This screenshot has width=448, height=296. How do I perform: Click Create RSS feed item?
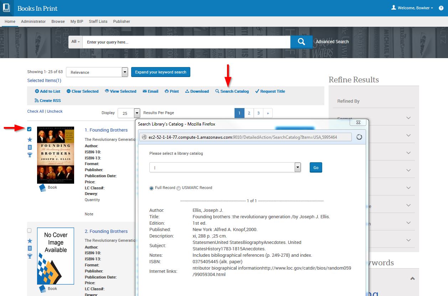click(x=48, y=101)
